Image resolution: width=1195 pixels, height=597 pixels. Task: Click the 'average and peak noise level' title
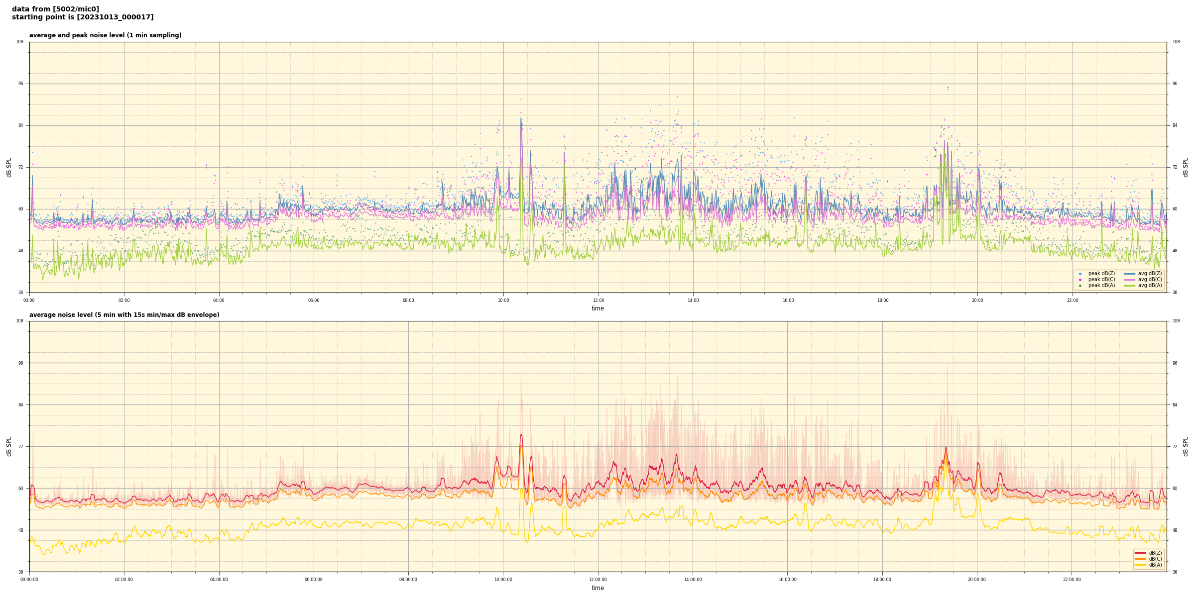tap(105, 35)
